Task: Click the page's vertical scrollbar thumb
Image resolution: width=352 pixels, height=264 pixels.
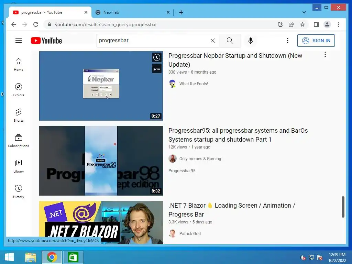Action: coord(343,207)
